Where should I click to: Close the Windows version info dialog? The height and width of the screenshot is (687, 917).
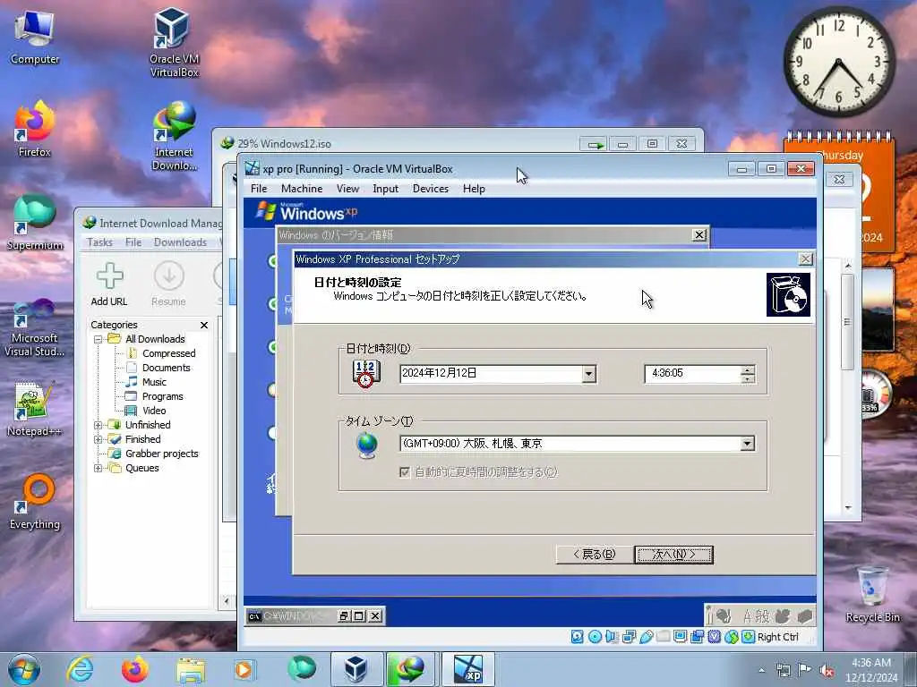(698, 235)
